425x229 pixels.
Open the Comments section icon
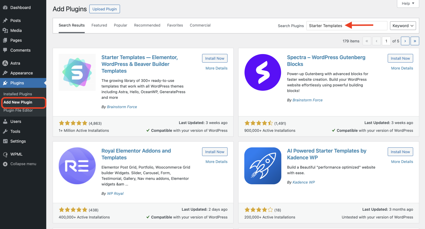click(6, 50)
